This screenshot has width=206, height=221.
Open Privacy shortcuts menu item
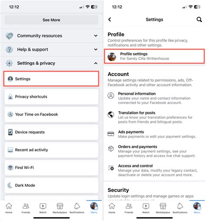tap(51, 97)
